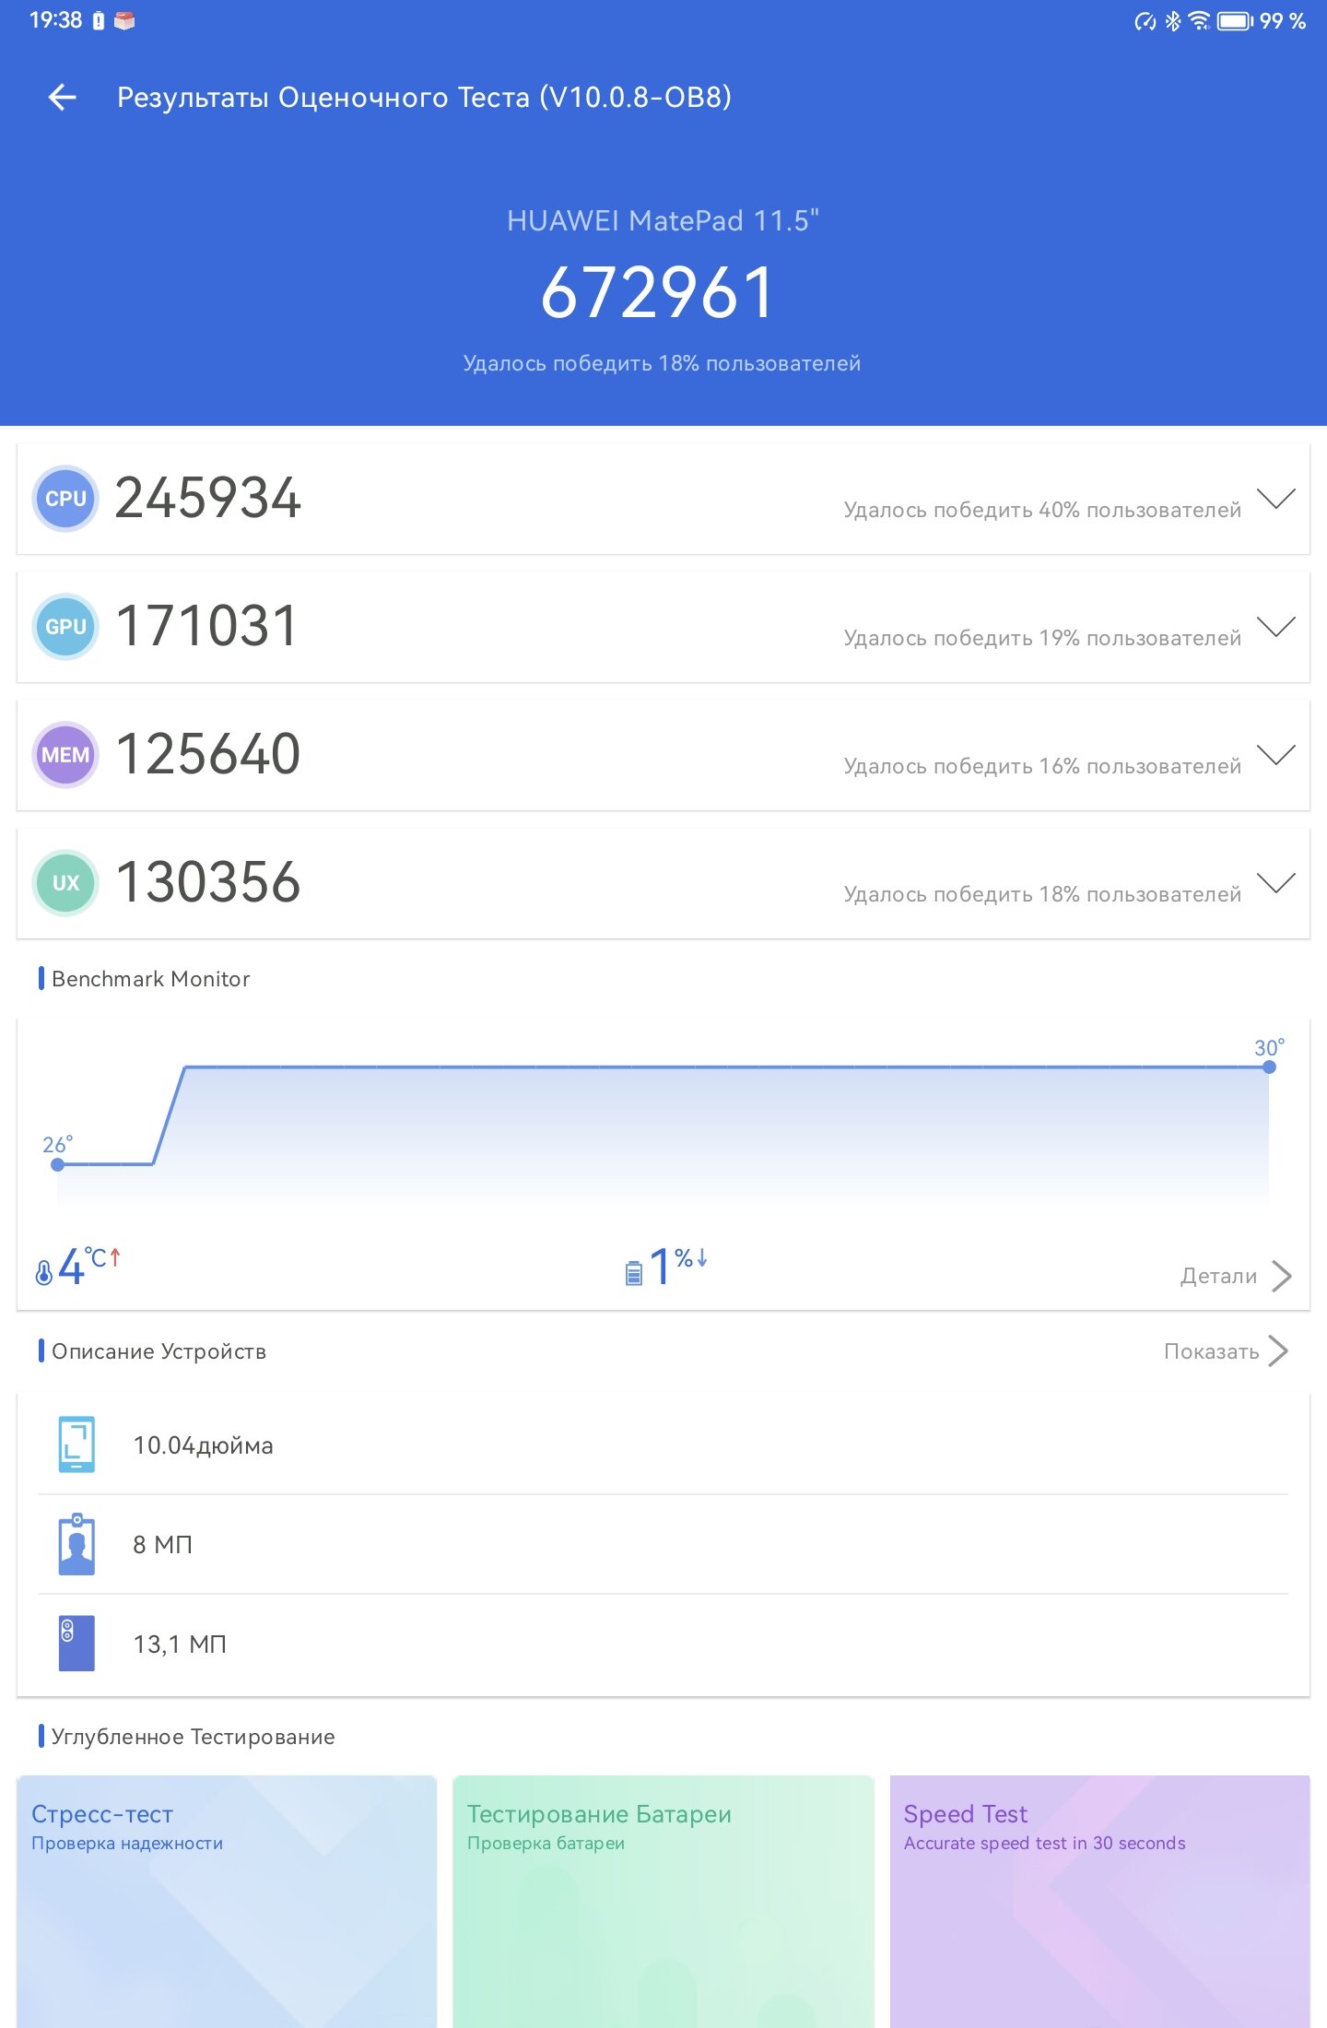Tap the UX score badge icon

[x=65, y=883]
